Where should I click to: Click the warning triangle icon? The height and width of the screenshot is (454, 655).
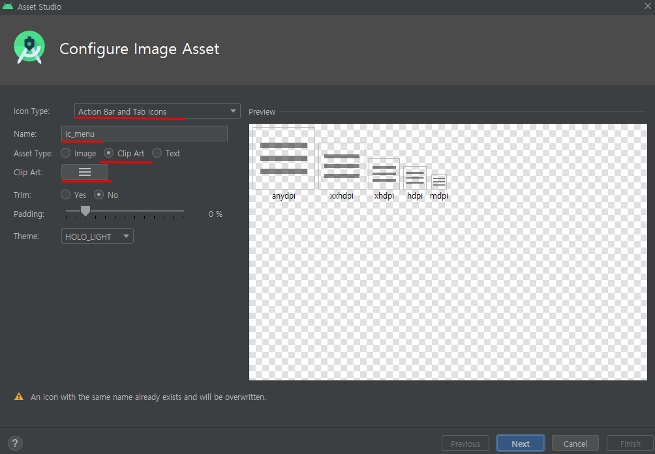(19, 397)
